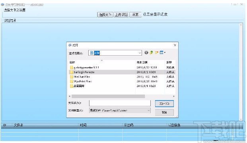This screenshot has width=247, height=143.
Task: Click the up one level folder icon
Action: 152,52
